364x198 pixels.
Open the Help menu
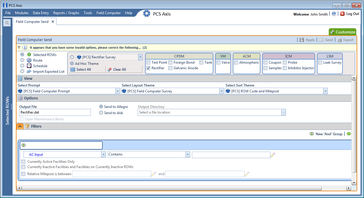[x=129, y=13]
